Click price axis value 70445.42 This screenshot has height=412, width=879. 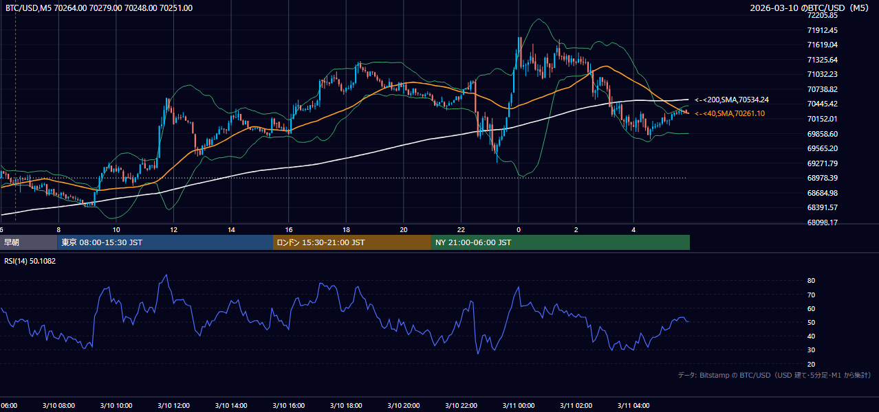[823, 104]
